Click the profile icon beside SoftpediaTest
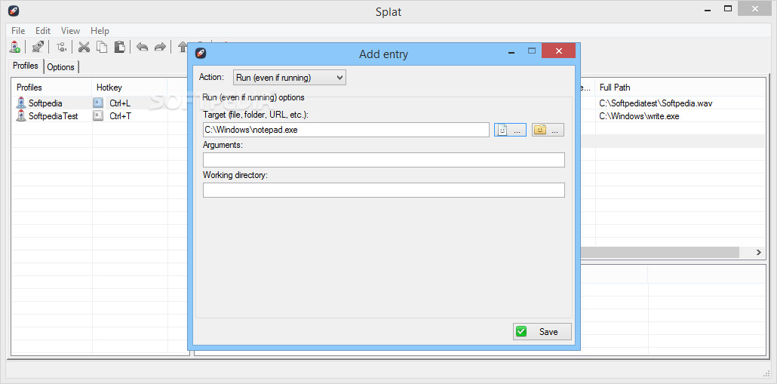The height and width of the screenshot is (384, 777). pos(21,116)
